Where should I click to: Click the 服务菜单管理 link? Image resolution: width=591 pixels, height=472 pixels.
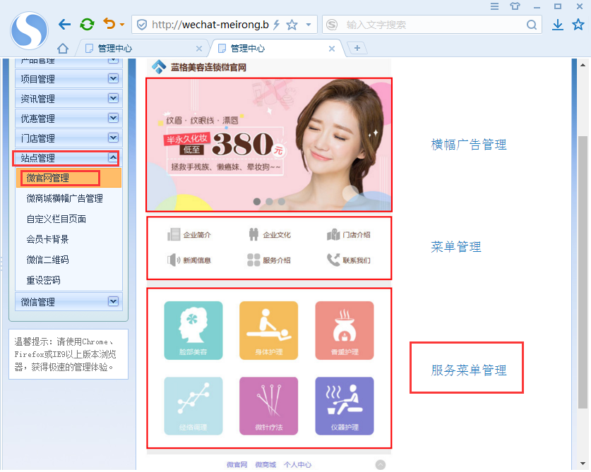click(469, 370)
